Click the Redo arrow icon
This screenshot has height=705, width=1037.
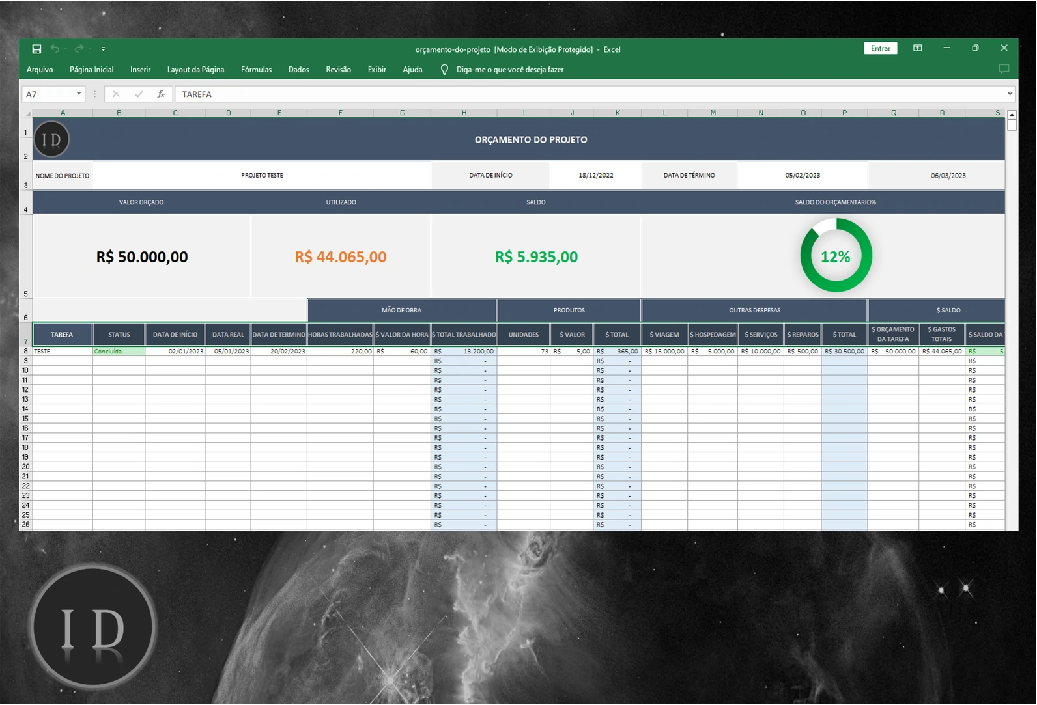pos(79,49)
